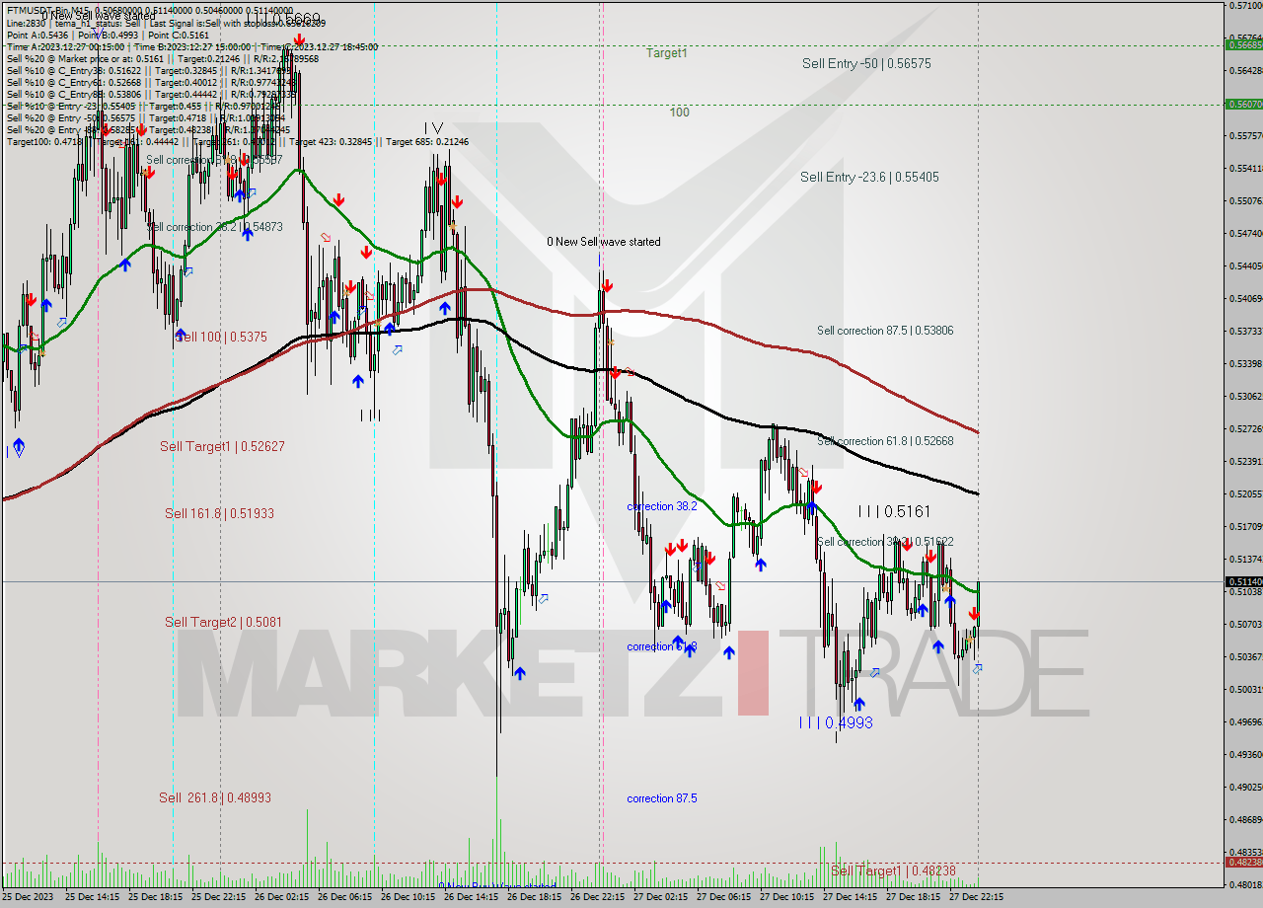The height and width of the screenshot is (908, 1263).
Task: Click the 'I V' wave label
Action: (x=433, y=128)
